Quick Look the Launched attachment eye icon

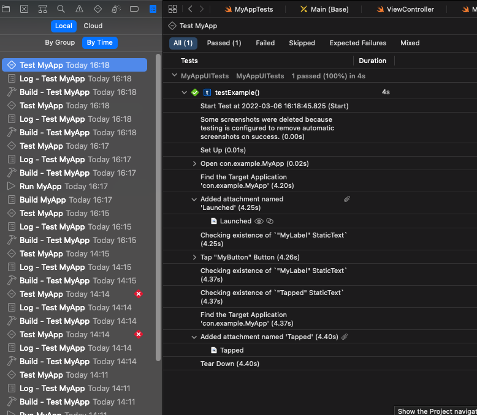pyautogui.click(x=259, y=221)
